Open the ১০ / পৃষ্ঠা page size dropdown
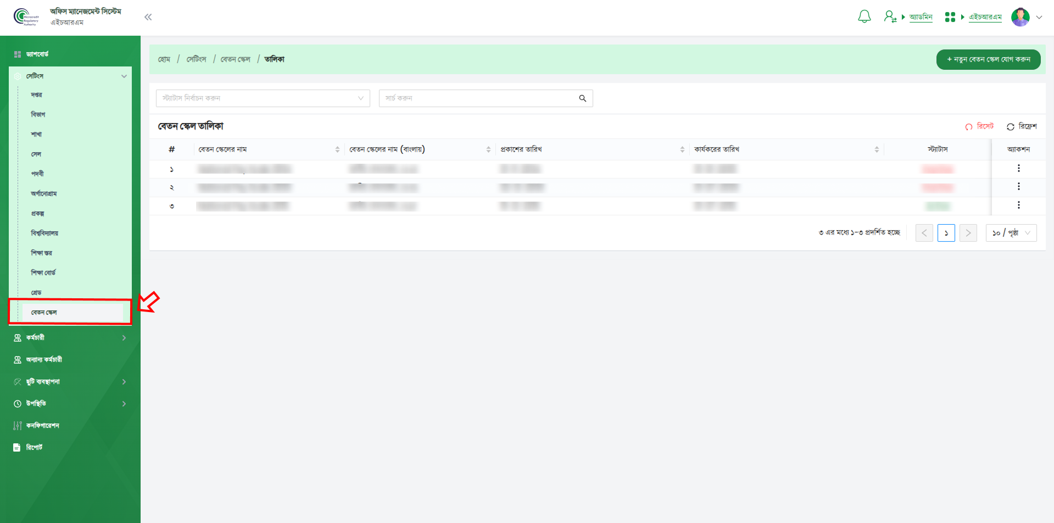1054x523 pixels. pos(1011,233)
